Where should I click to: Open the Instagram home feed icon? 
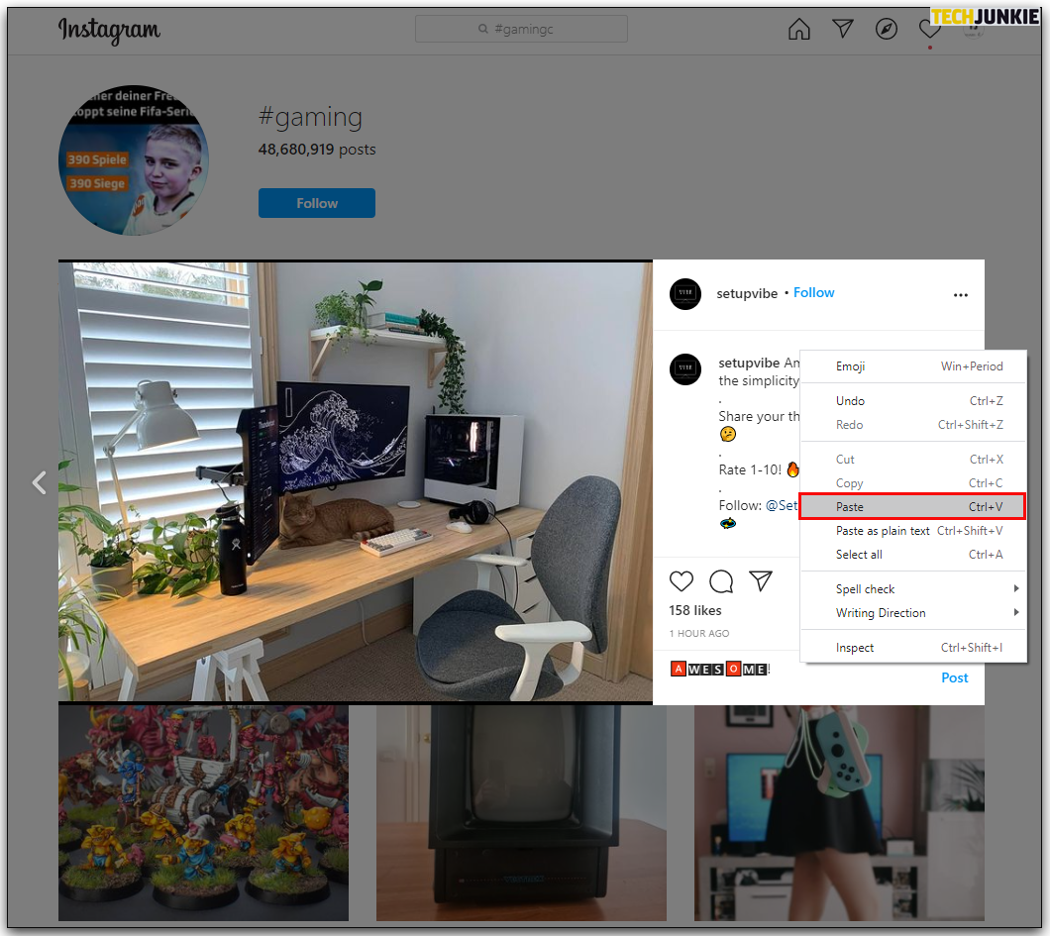point(798,29)
